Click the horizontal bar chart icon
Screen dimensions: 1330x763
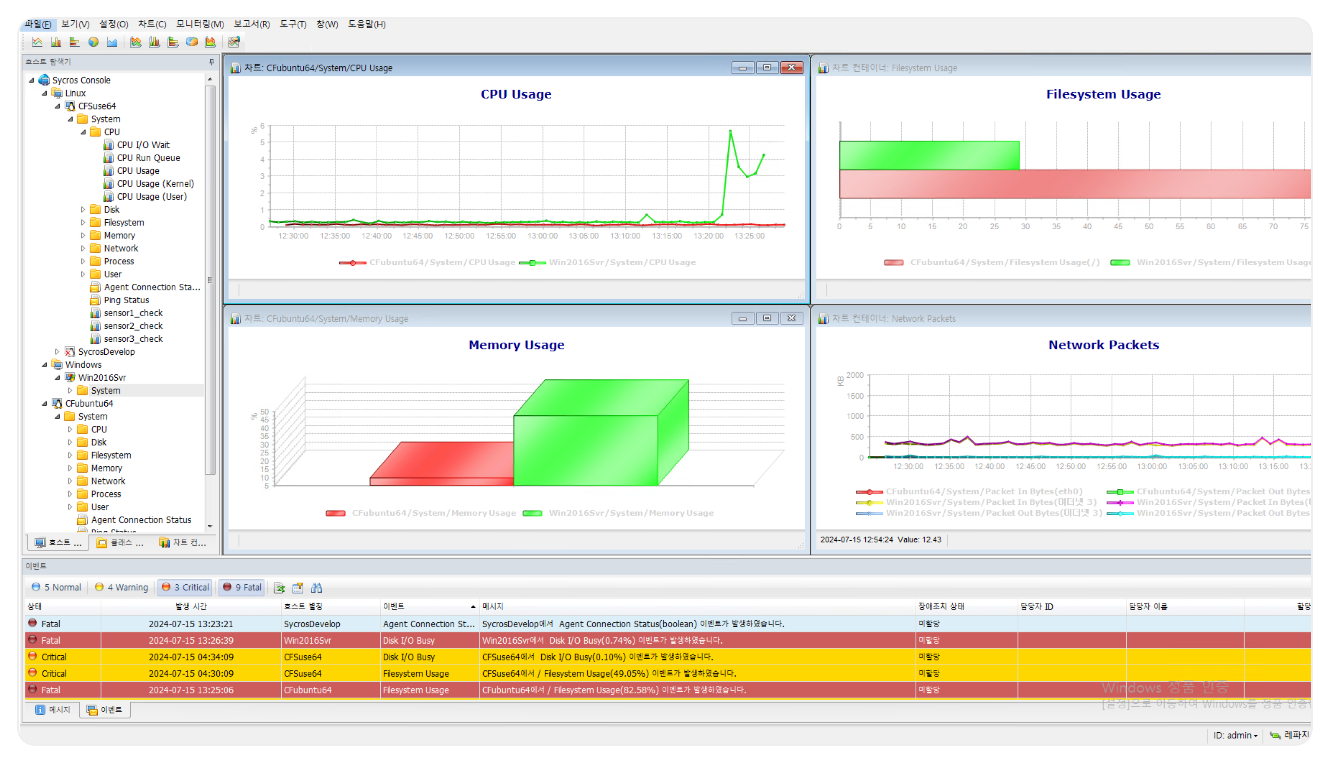pos(74,42)
